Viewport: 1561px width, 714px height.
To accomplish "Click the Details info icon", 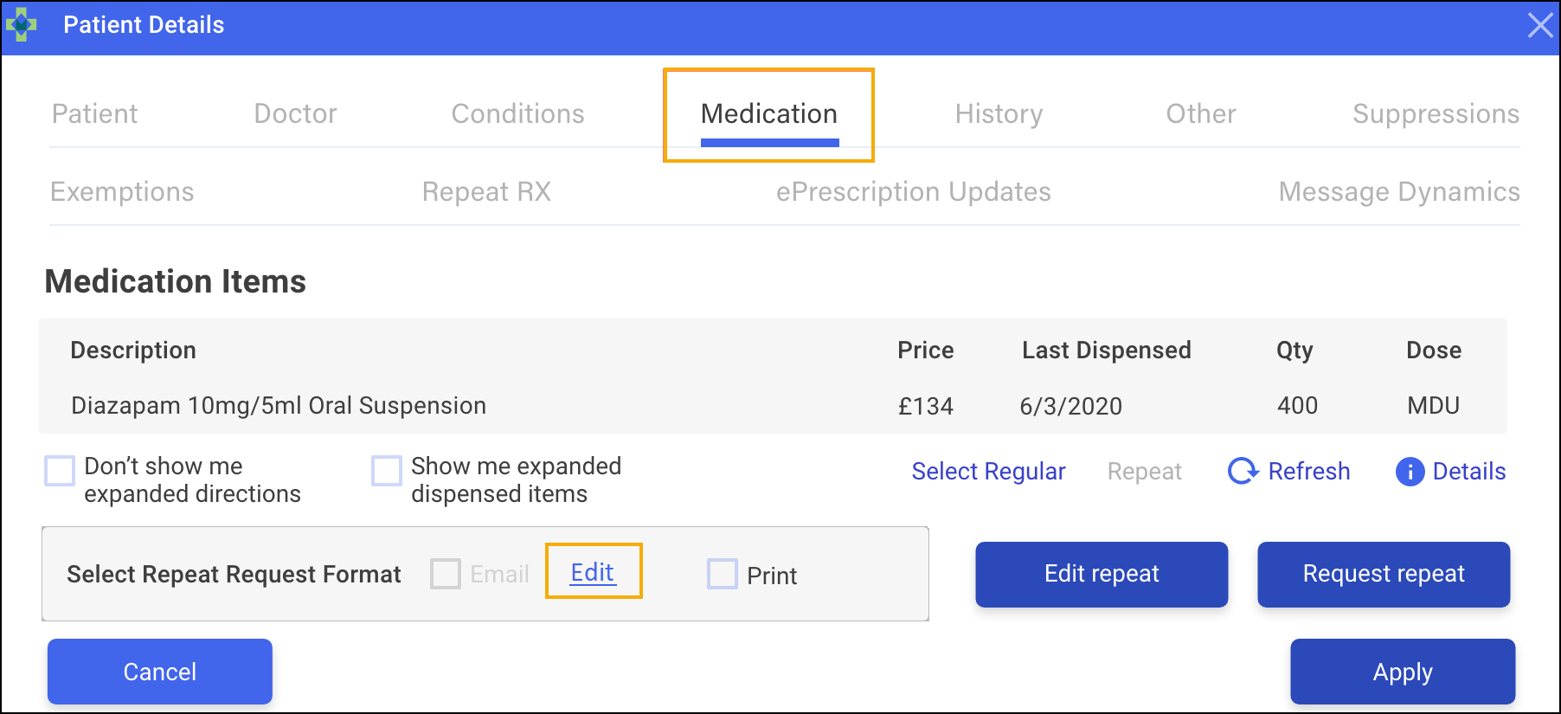I will coord(1410,472).
